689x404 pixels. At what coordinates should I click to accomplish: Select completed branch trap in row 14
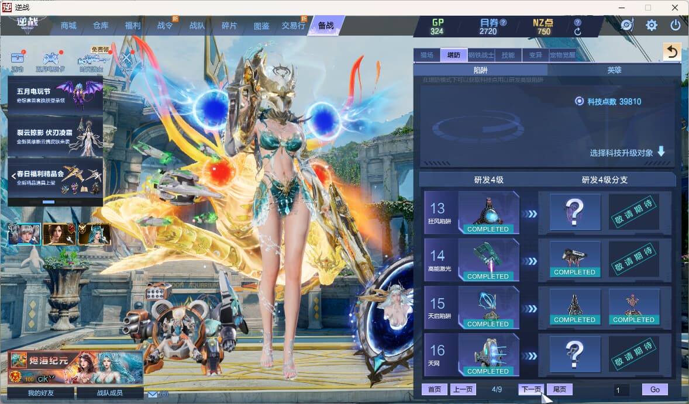point(574,260)
